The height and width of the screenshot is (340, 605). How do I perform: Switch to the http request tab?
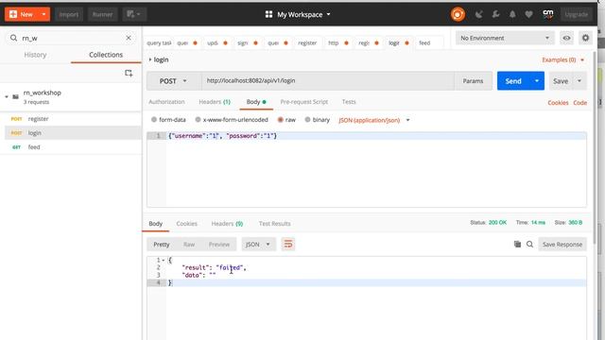click(338, 42)
